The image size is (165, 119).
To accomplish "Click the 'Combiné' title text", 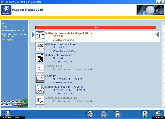I will [51, 76].
